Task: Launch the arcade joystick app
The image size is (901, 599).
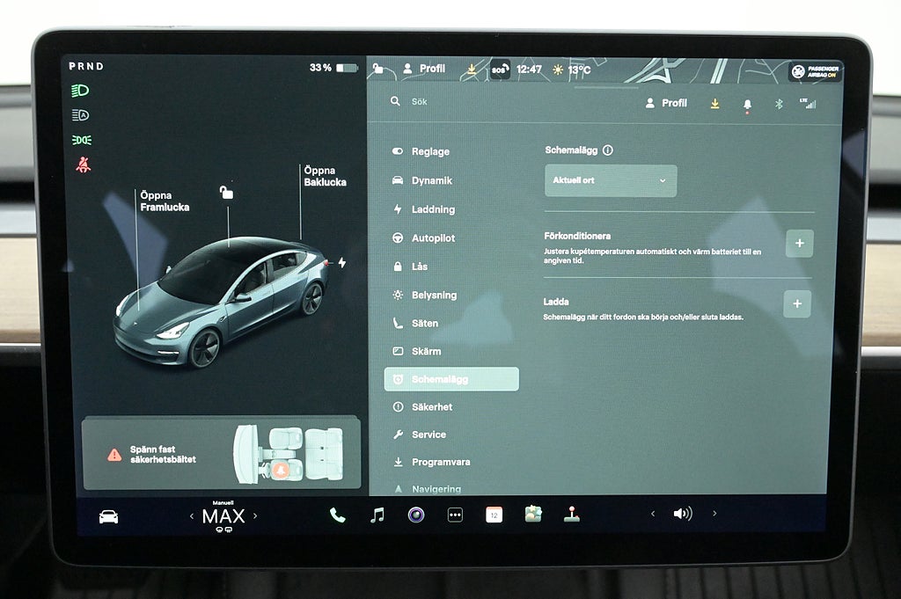Action: tap(572, 515)
